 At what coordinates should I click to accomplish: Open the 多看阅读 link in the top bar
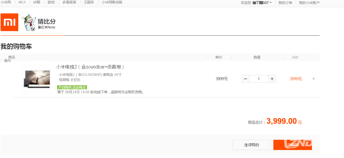coord(69,2)
